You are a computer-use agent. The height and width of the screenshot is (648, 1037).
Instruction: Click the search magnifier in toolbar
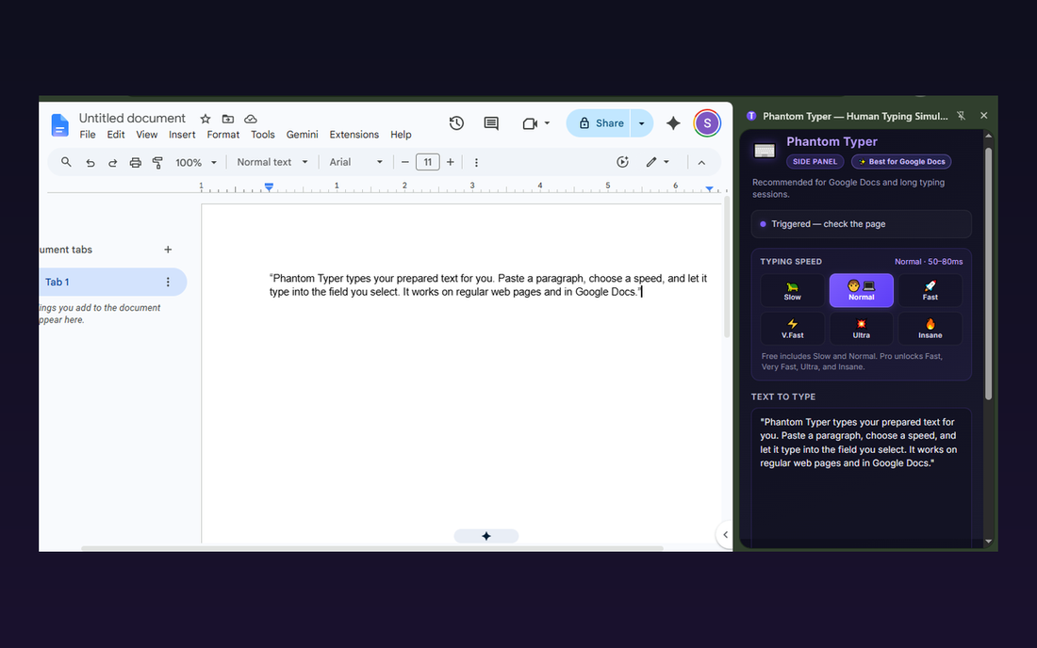[x=66, y=162]
